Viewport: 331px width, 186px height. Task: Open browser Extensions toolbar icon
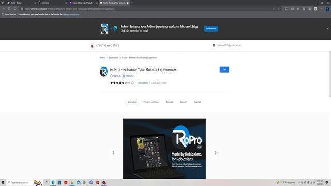click(286, 9)
